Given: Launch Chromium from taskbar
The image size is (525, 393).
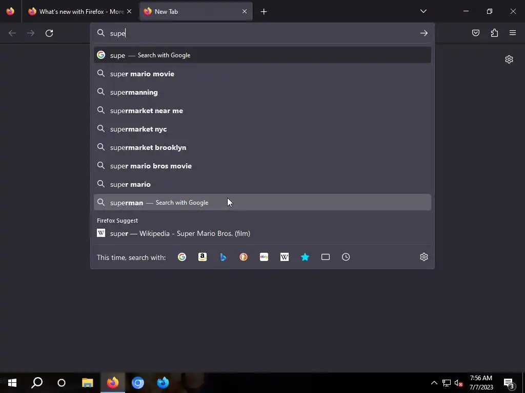Looking at the screenshot, I should tap(137, 383).
